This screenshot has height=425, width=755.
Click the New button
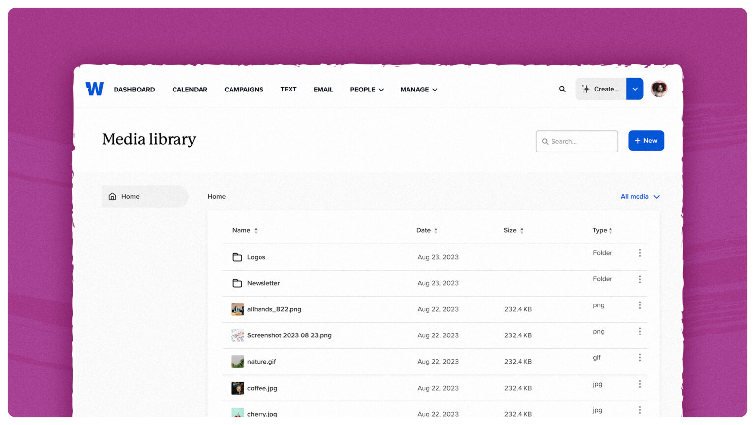point(646,141)
